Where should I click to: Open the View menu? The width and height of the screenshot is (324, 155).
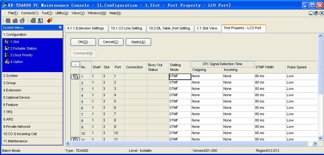(x=78, y=13)
